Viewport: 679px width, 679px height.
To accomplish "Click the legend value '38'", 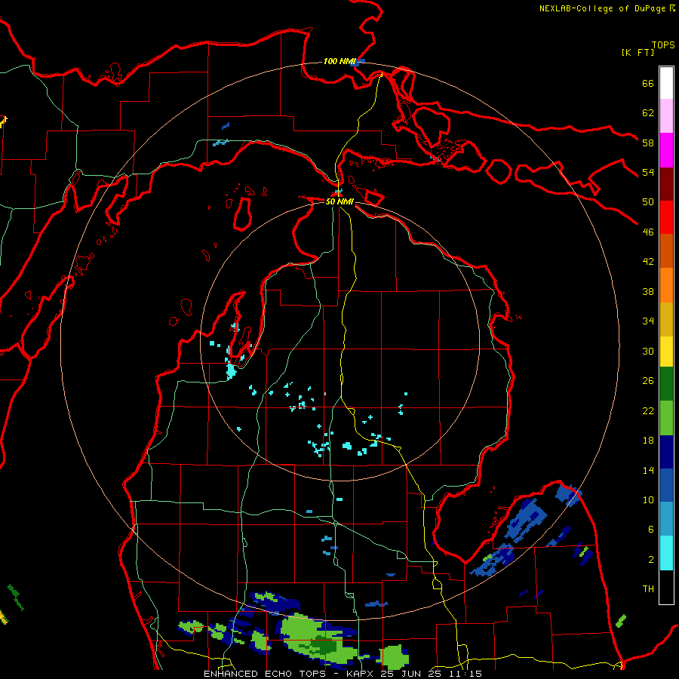I will (648, 291).
